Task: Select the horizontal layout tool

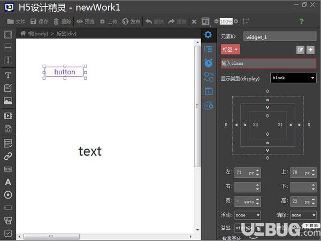Action: tap(8, 48)
